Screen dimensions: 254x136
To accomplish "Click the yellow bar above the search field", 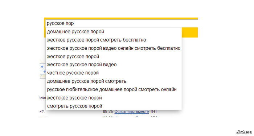I will (121, 18).
